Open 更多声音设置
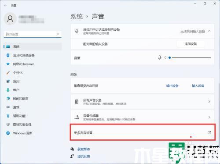 coord(143,132)
